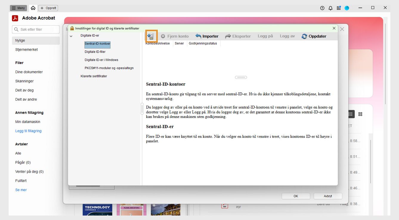Go to the Home icon
Image resolution: width=399 pixels, height=220 pixels.
[33, 8]
